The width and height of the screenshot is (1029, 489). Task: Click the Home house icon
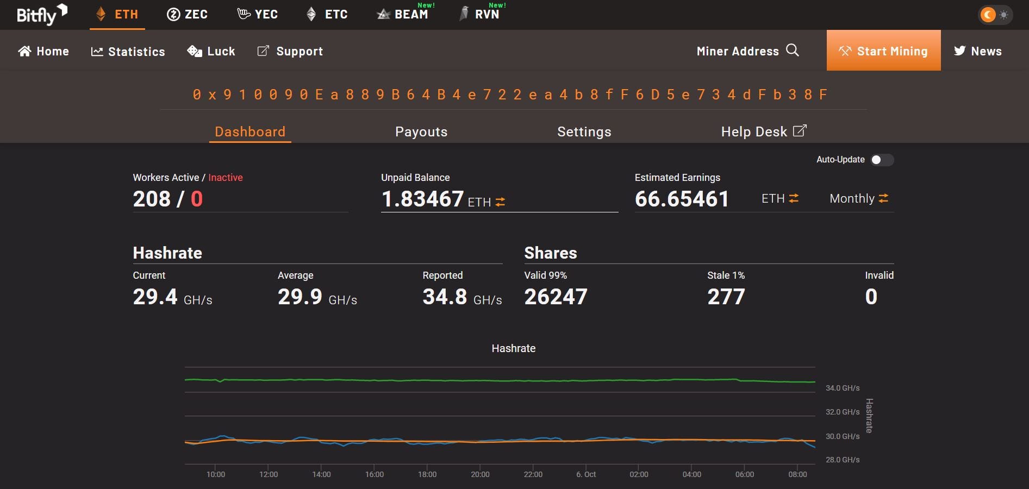[x=24, y=51]
